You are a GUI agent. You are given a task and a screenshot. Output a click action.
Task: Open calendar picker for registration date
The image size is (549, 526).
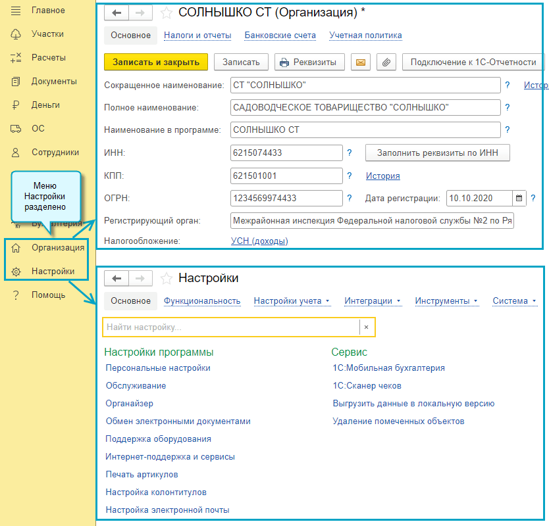click(x=519, y=198)
